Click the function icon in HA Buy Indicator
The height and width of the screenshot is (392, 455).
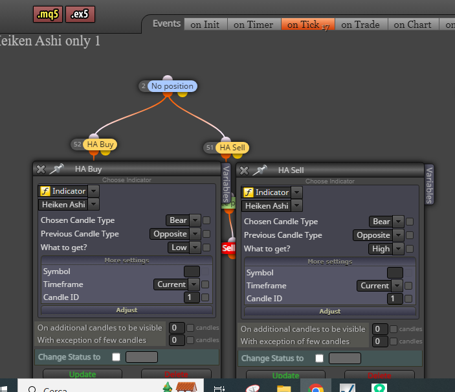[x=45, y=191]
